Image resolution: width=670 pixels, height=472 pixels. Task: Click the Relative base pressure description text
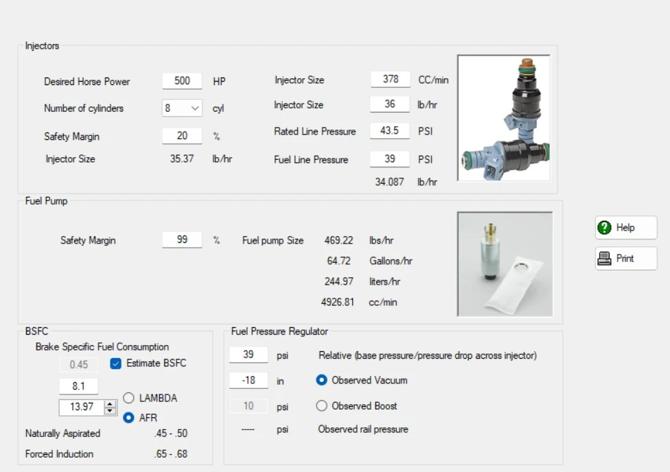pyautogui.click(x=428, y=355)
